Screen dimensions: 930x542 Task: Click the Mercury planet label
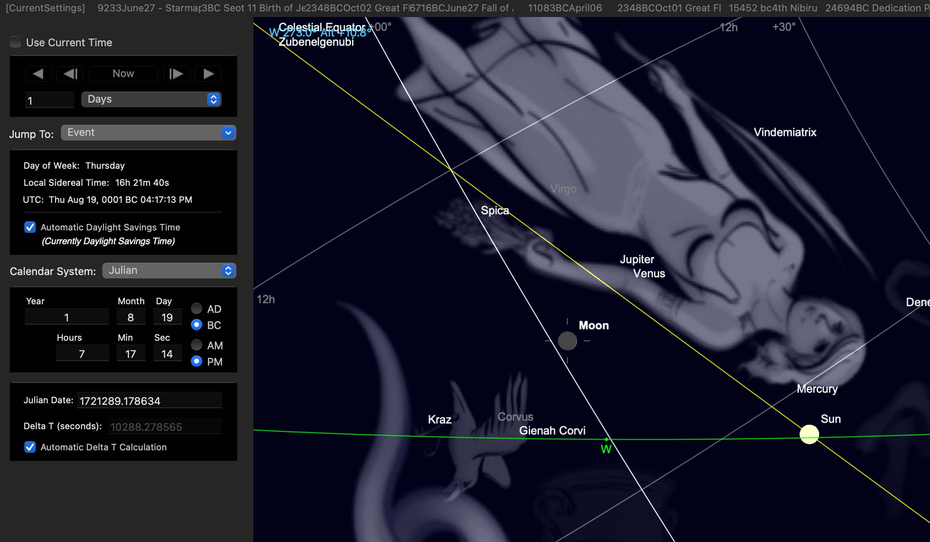[817, 389]
